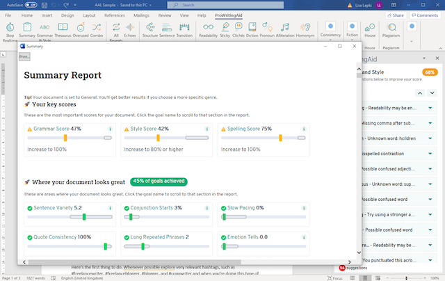The height and width of the screenshot is (281, 445).
Task: Click the Search box in title bar
Action: (x=225, y=5)
